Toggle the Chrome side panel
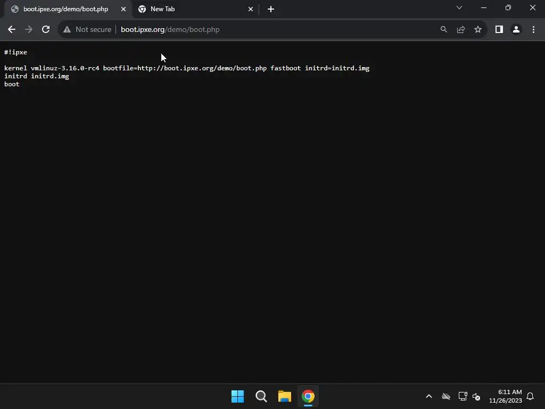Viewport: 545px width, 409px height. click(499, 30)
